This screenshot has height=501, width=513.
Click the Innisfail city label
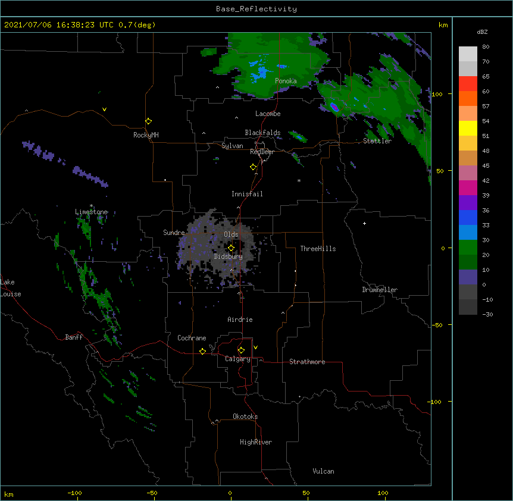pos(247,194)
